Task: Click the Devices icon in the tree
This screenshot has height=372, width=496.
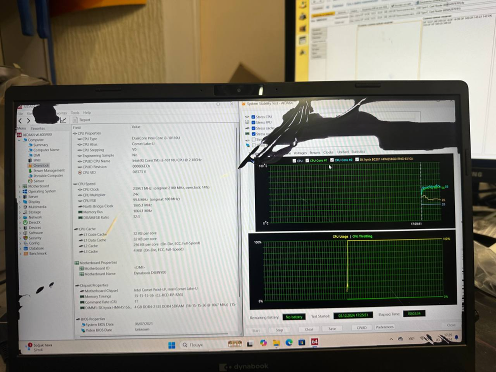Action: [25, 227]
